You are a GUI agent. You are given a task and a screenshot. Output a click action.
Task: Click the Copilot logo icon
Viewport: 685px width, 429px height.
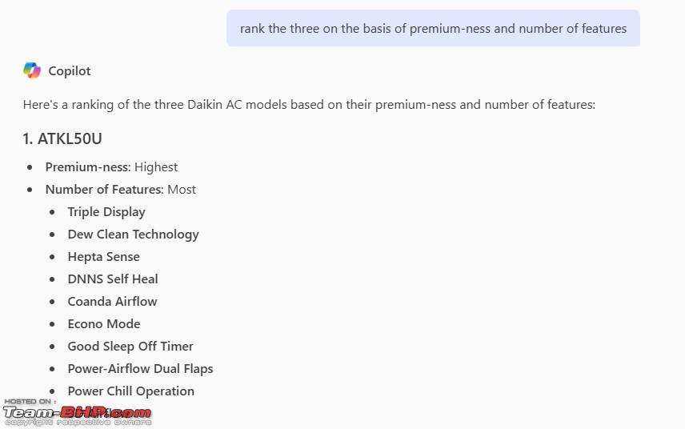(32, 70)
